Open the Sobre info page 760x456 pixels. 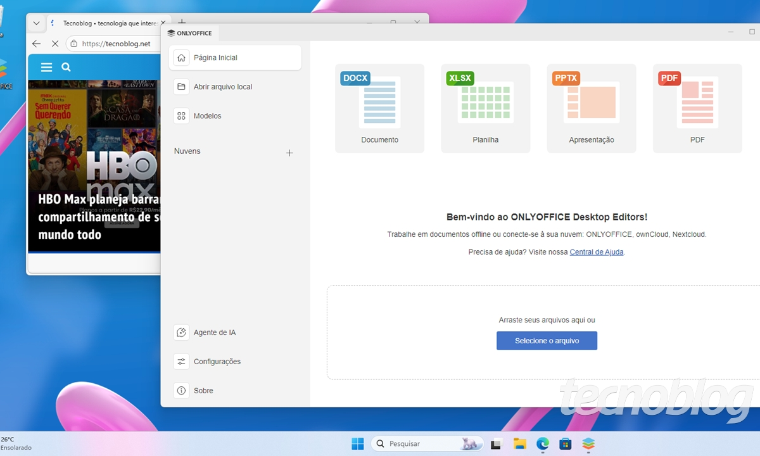pos(203,391)
